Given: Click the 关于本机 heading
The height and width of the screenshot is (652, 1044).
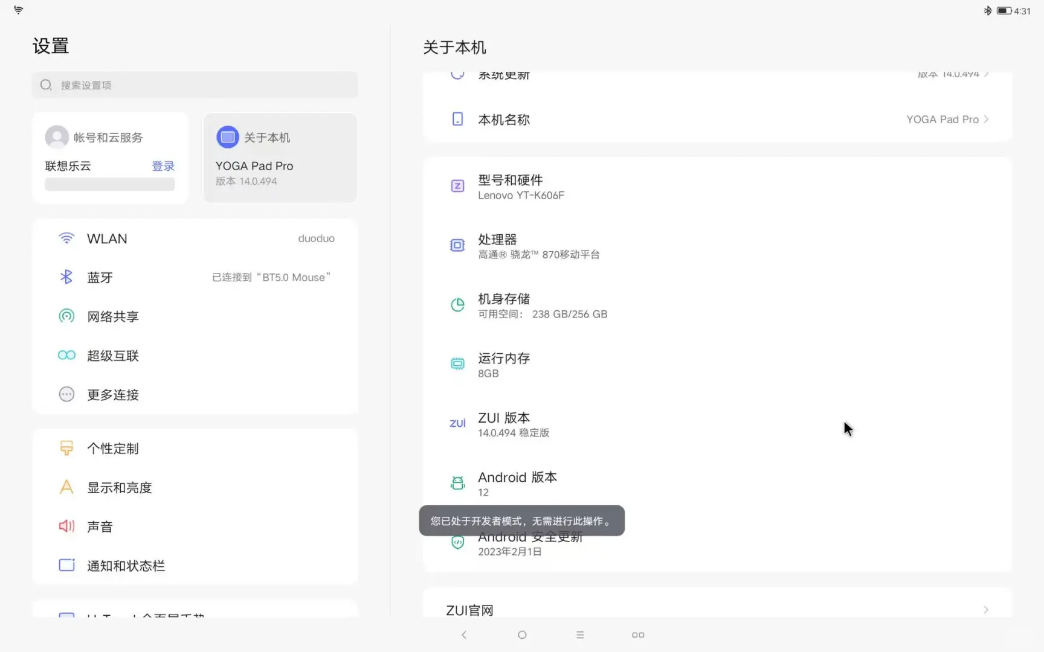Looking at the screenshot, I should [454, 47].
